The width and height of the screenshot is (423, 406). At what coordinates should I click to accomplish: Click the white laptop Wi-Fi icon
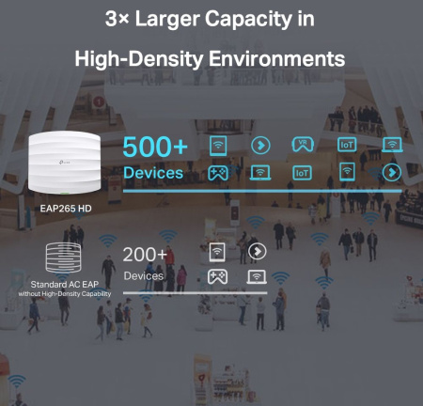pos(257,277)
